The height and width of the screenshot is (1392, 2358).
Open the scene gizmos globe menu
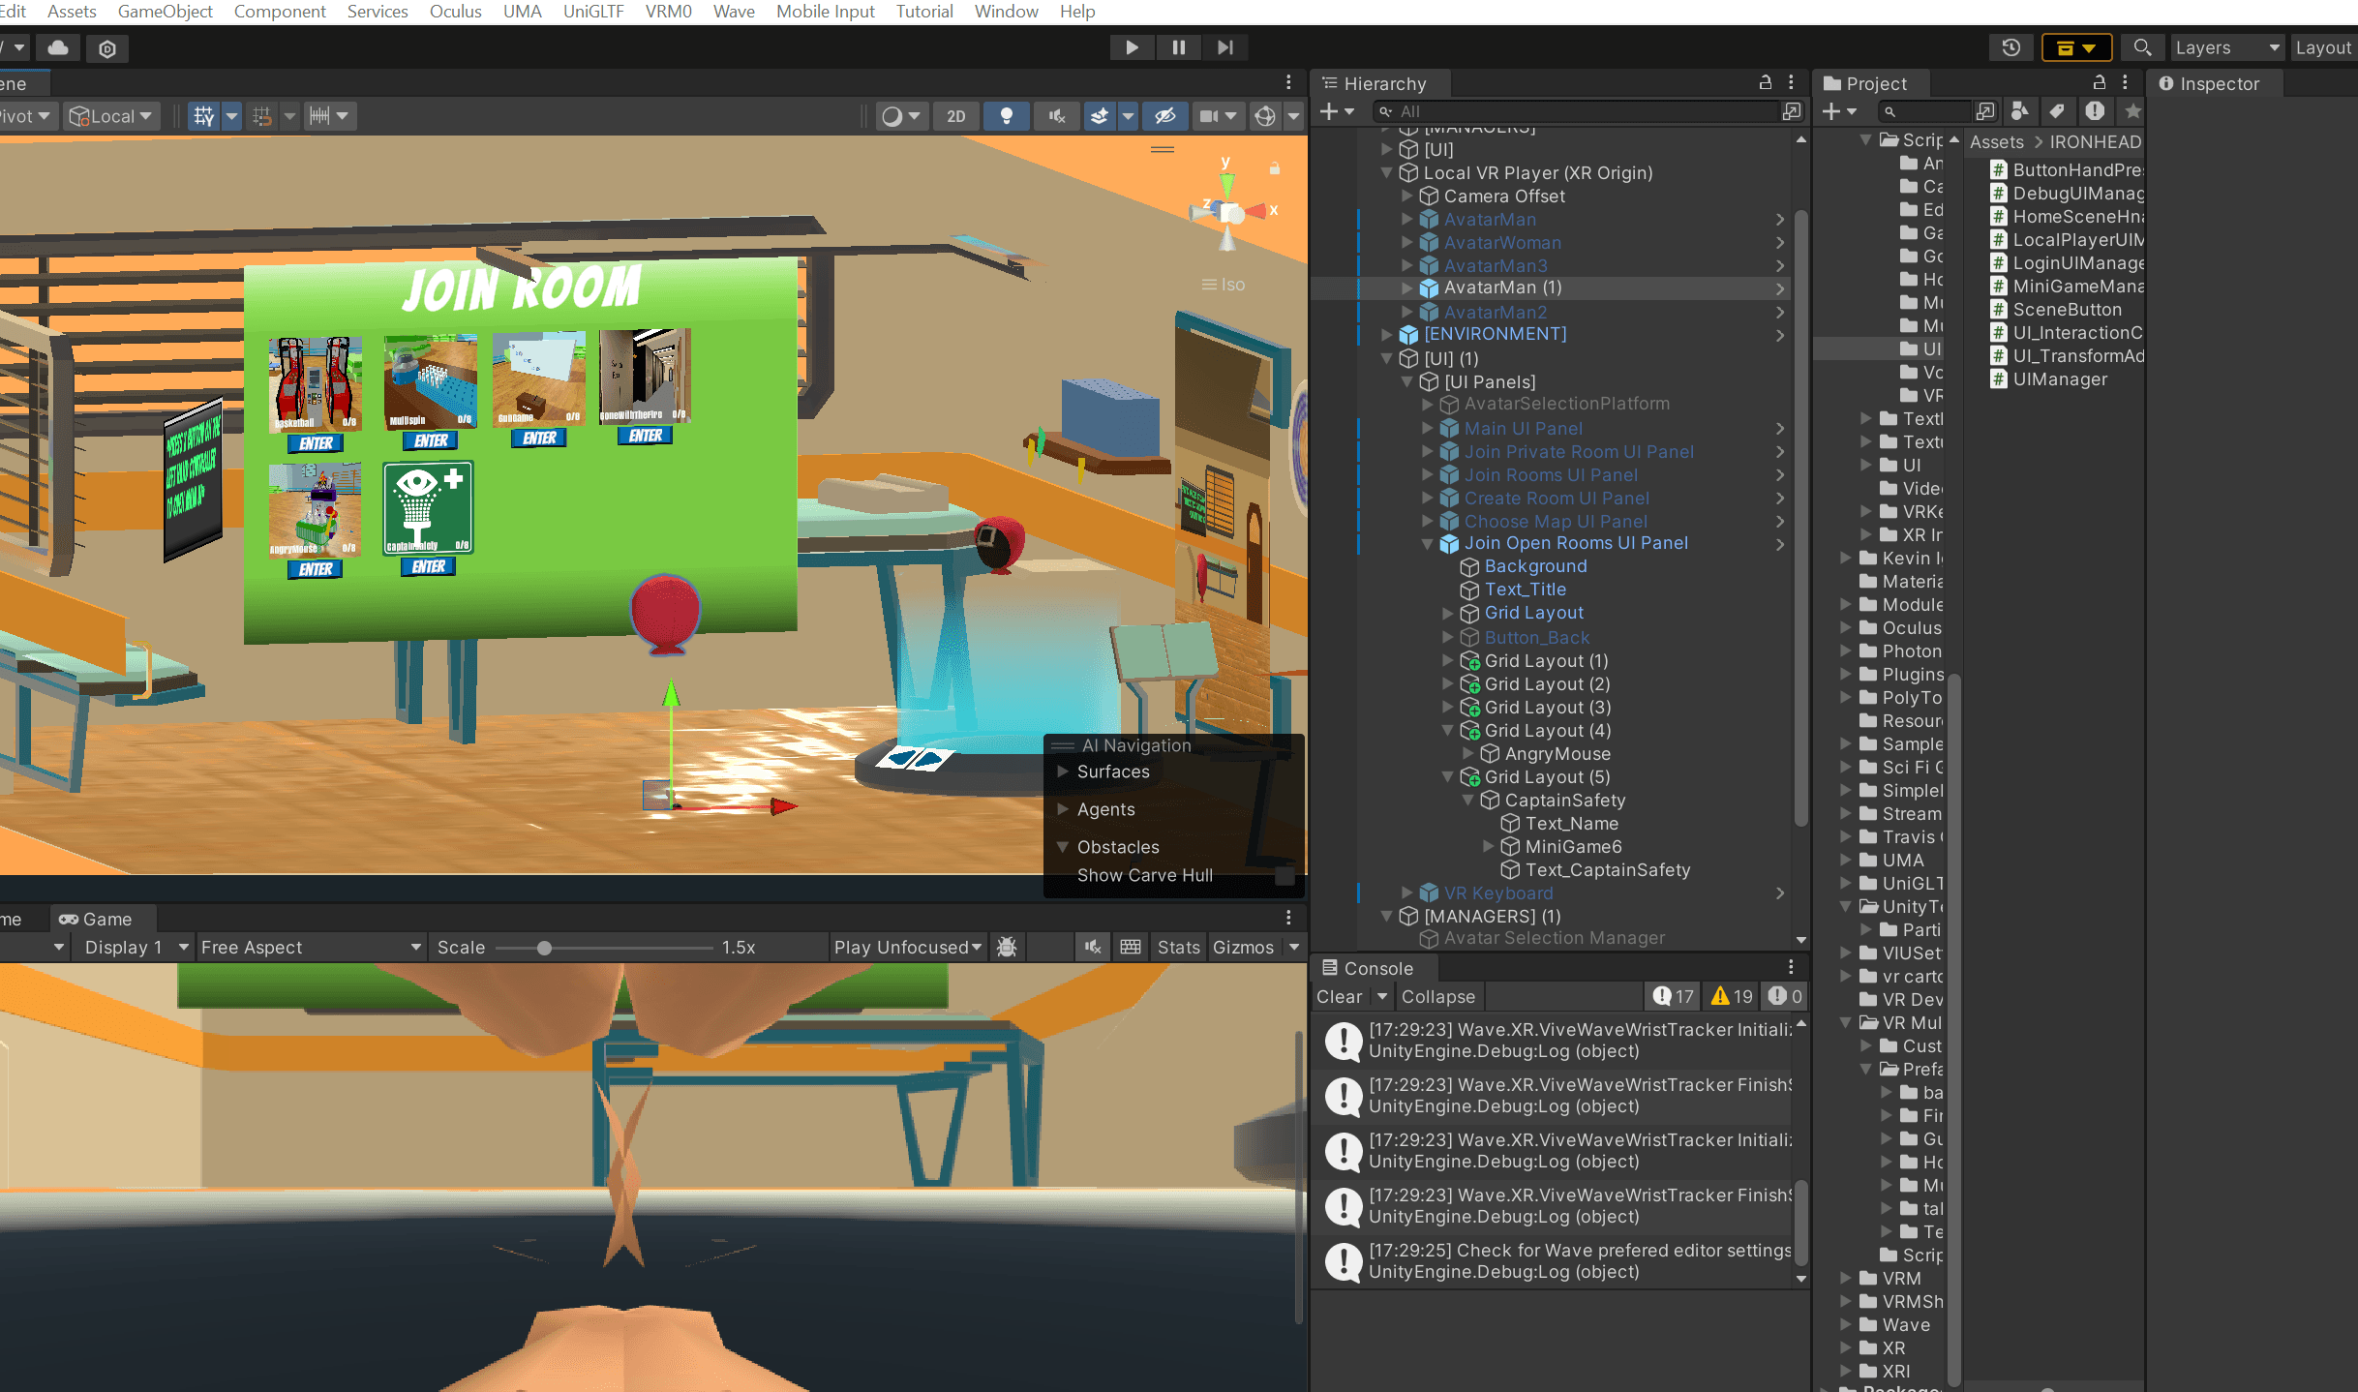coord(1265,116)
